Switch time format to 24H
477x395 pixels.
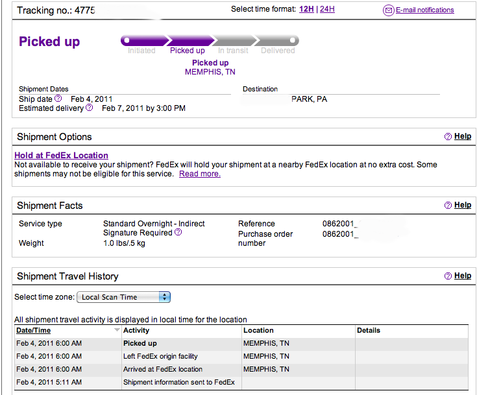click(x=327, y=9)
